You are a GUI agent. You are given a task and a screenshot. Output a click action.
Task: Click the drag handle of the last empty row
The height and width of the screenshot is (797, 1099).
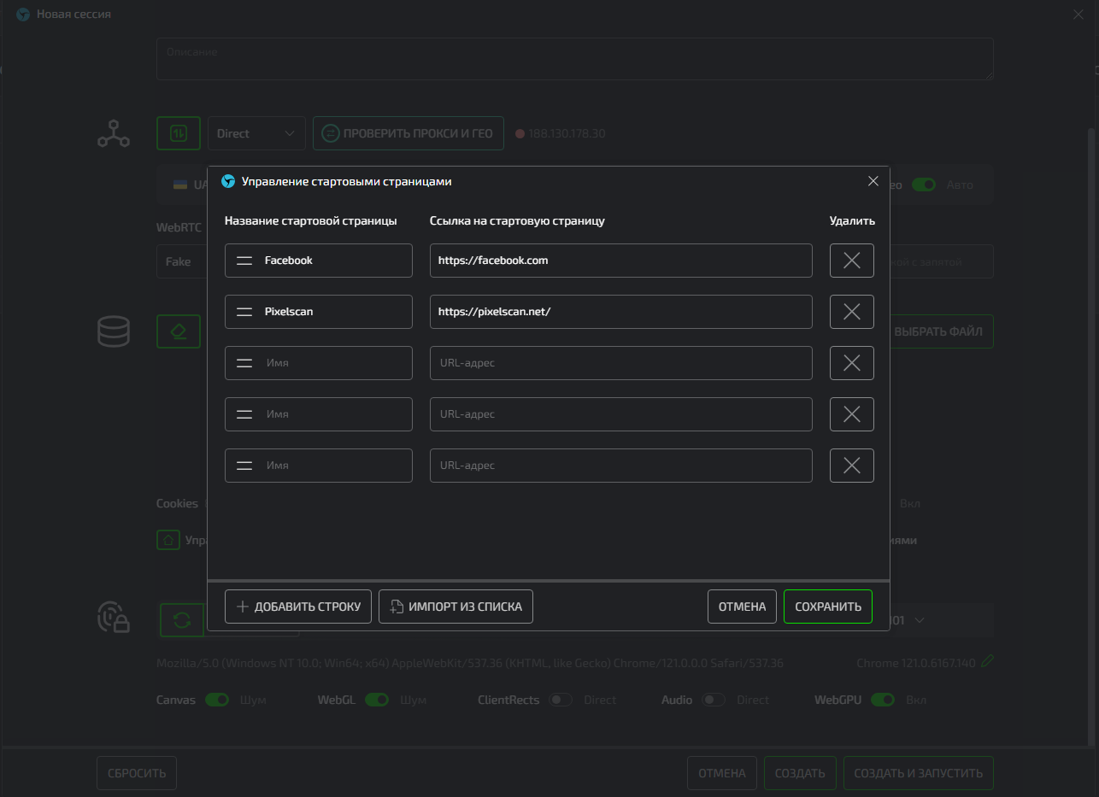(244, 466)
